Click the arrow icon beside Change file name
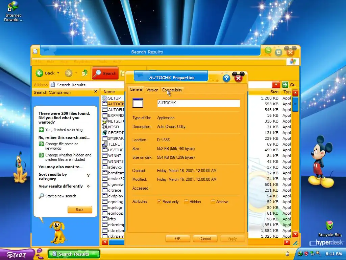The height and width of the screenshot is (260, 346). [41, 144]
